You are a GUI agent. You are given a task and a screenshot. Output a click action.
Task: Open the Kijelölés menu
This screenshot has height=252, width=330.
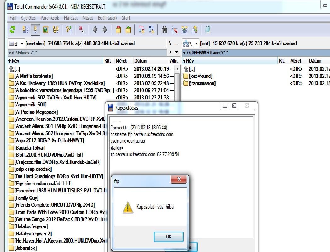coord(28,18)
